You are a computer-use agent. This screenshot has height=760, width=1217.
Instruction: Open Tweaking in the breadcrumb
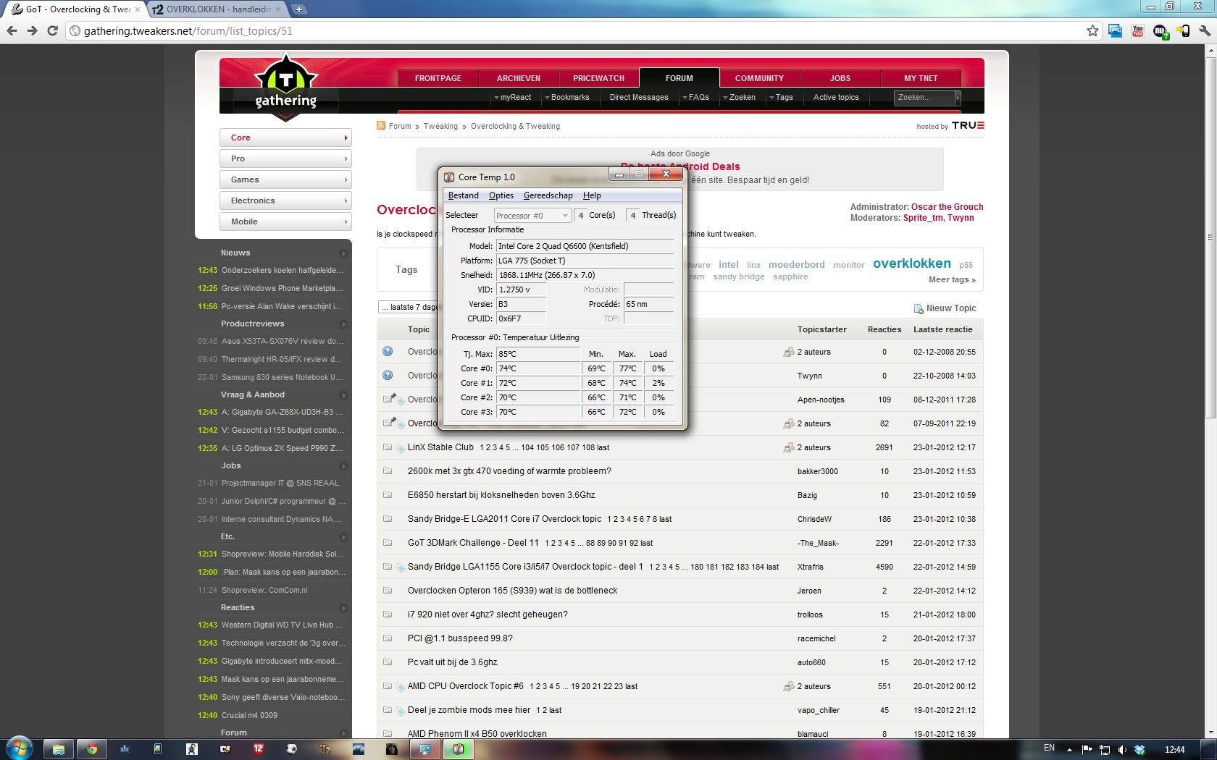click(440, 126)
